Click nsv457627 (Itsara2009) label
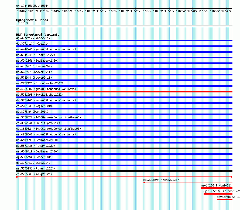This screenshot has width=240, height=210. tap(34, 66)
